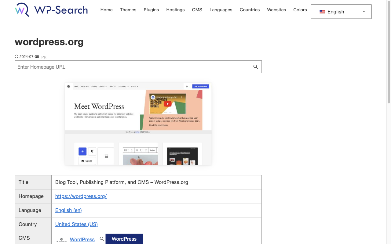This screenshot has height=244, width=391.
Task: Open the English language dropdown
Action: (x=341, y=11)
